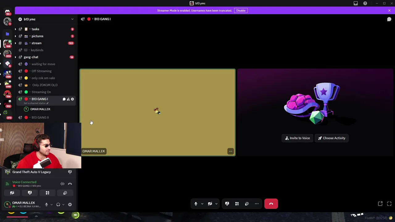Dismiss Streamer Mode banner with X
This screenshot has height=222, width=395.
tap(389, 10)
